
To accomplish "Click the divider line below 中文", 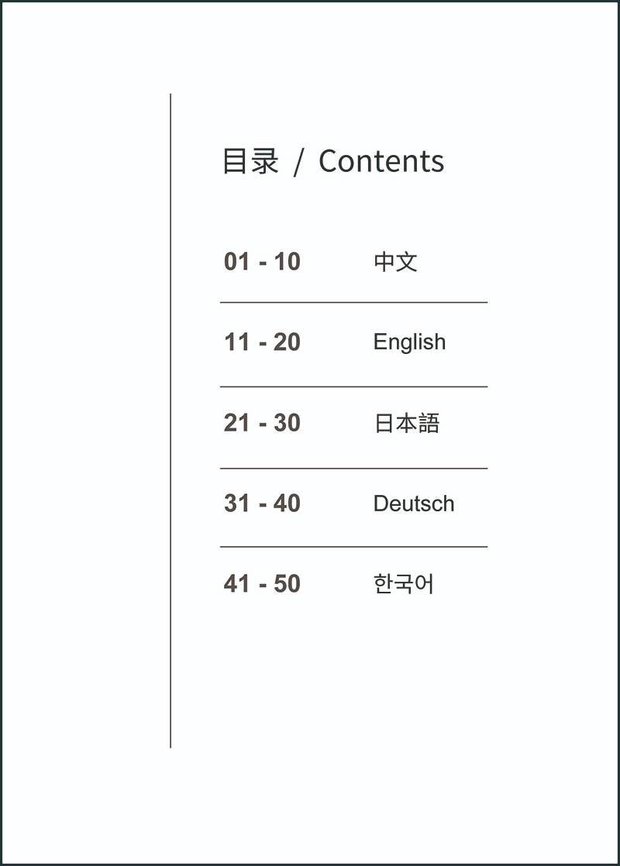I will tap(353, 303).
